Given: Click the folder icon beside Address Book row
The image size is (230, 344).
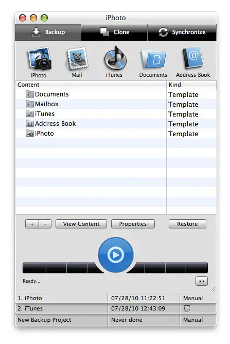Looking at the screenshot, I should pos(30,124).
